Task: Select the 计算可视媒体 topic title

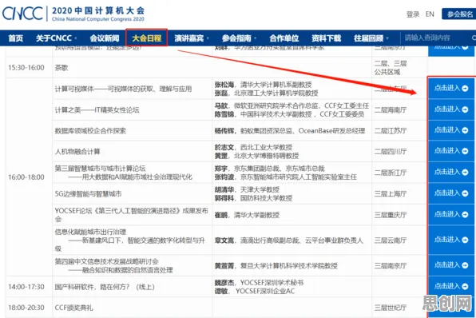Action: [123, 89]
